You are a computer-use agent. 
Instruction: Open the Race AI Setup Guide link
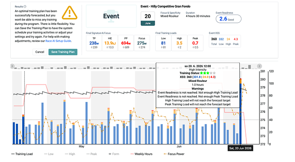[x=58, y=41]
